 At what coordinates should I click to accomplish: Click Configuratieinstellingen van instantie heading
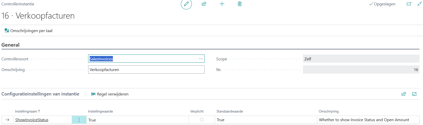point(40,94)
